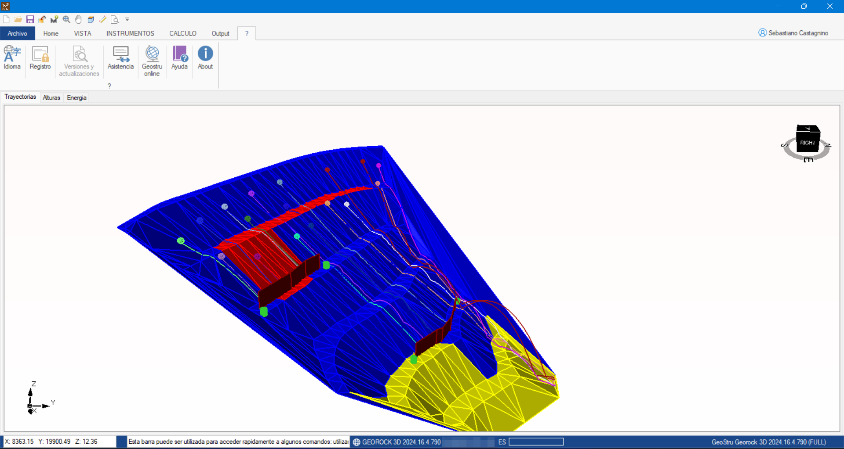Click the add barrier icon with green plus
This screenshot has width=844, height=449.
(x=55, y=19)
